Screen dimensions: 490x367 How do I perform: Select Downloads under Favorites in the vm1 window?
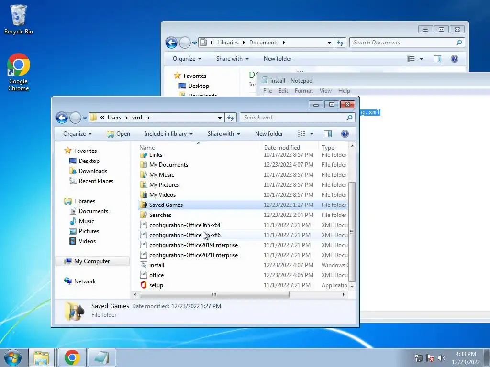pyautogui.click(x=93, y=171)
